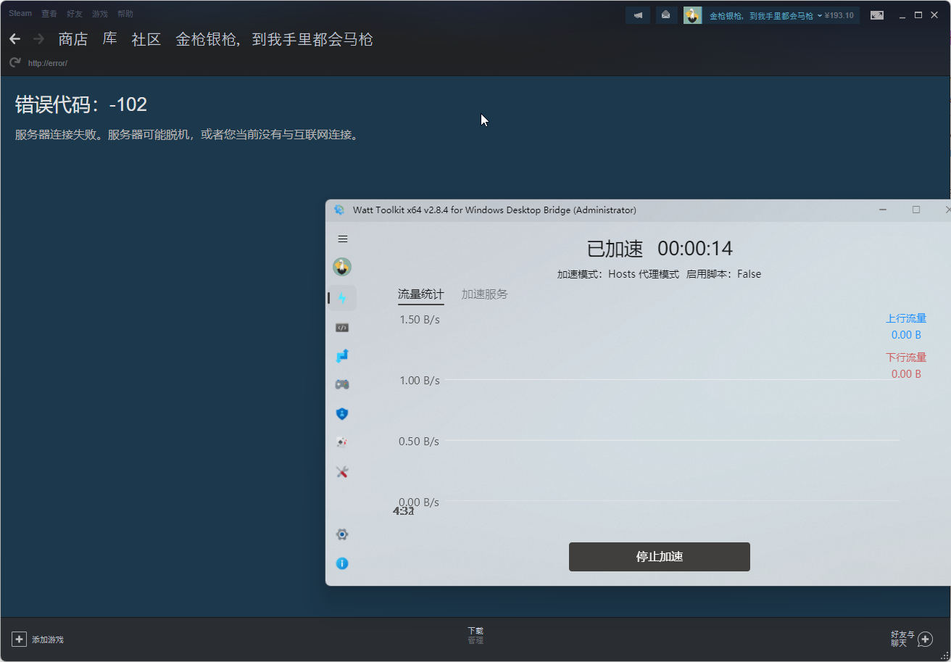The image size is (951, 662).
Task: Minimize the Steam window
Action: click(x=902, y=15)
